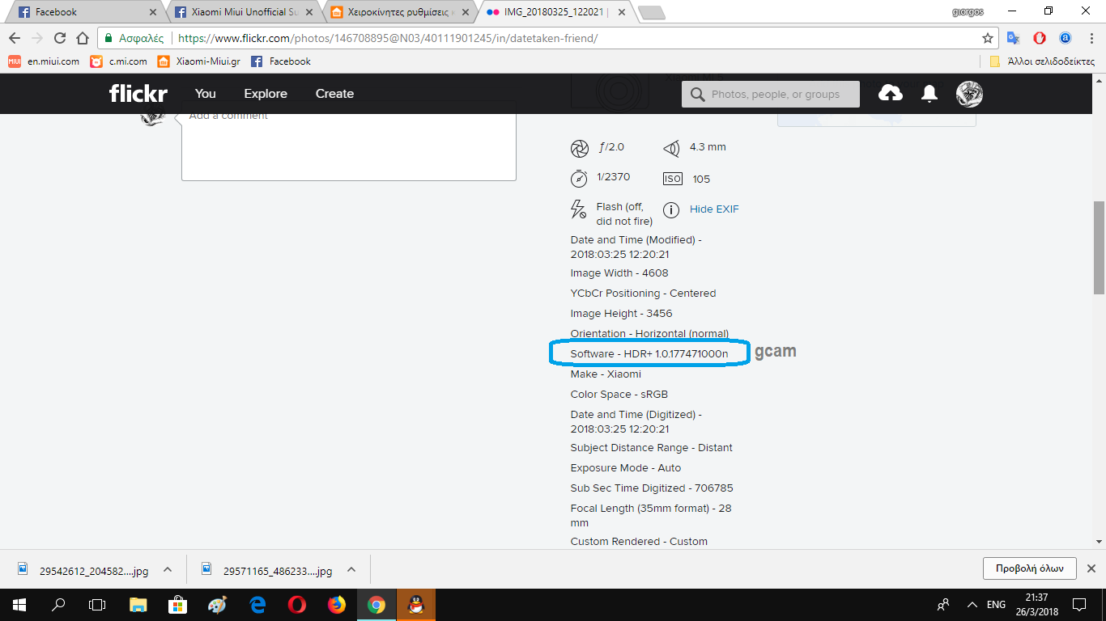
Task: Launch Firefox from the taskbar
Action: 337,605
